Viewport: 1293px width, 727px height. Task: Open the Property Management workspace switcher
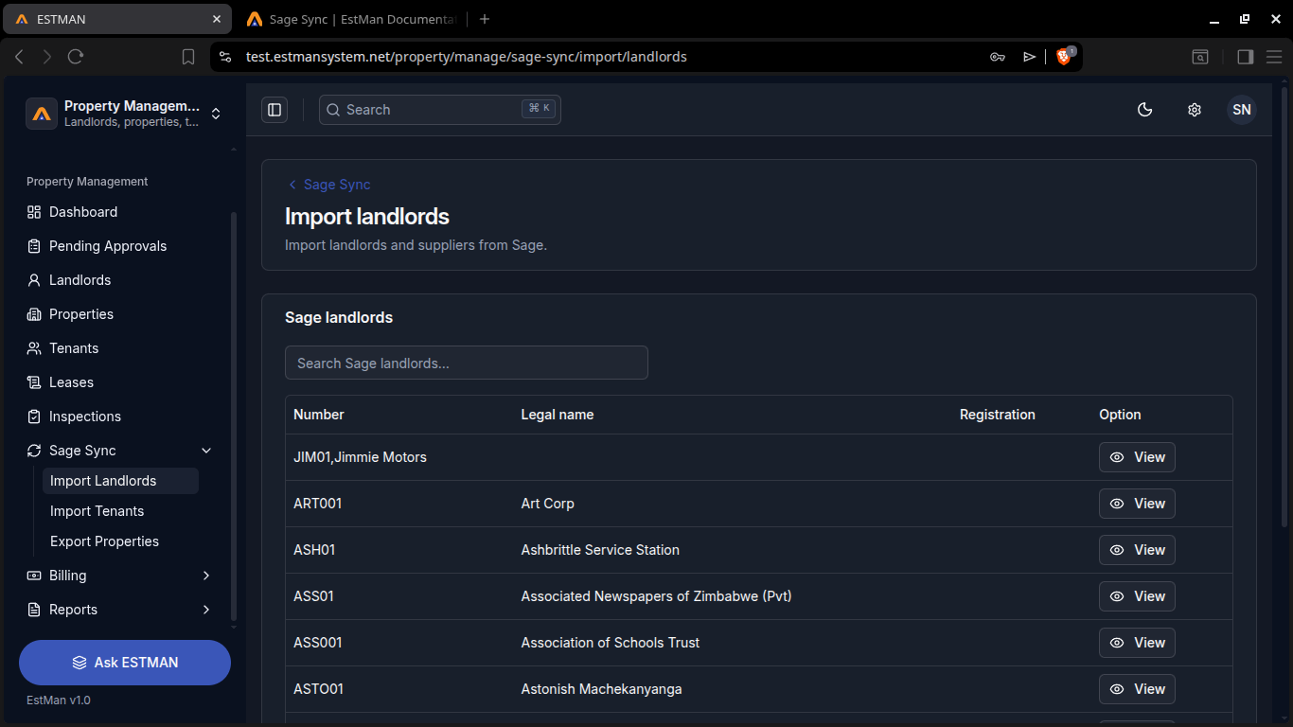point(125,114)
